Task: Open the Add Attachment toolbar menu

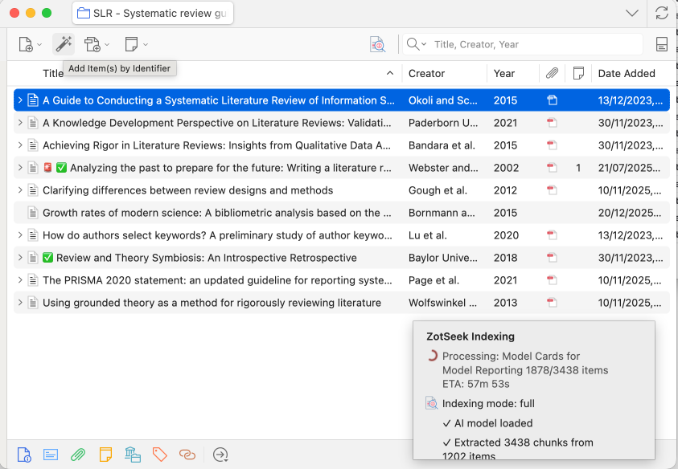Action: (96, 44)
